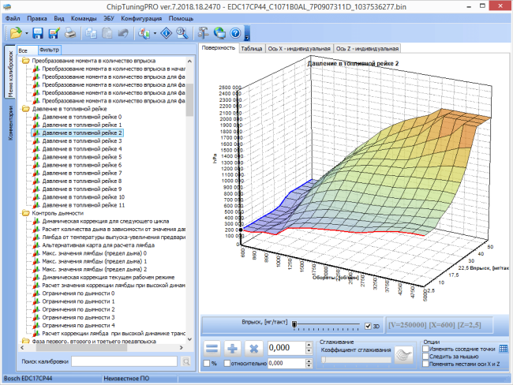Click the compare charts toolbar icon

[x=144, y=33]
